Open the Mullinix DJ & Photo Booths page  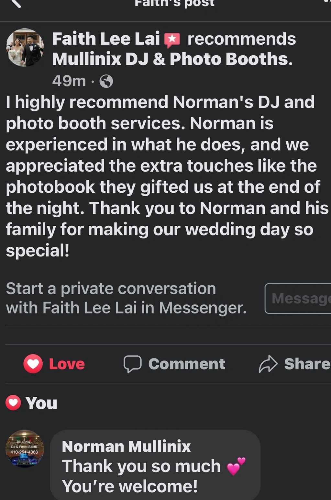(172, 59)
